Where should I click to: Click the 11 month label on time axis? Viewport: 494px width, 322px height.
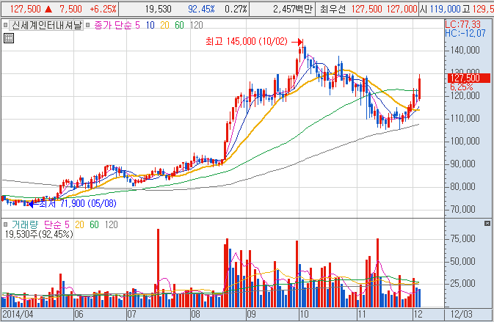click(362, 314)
